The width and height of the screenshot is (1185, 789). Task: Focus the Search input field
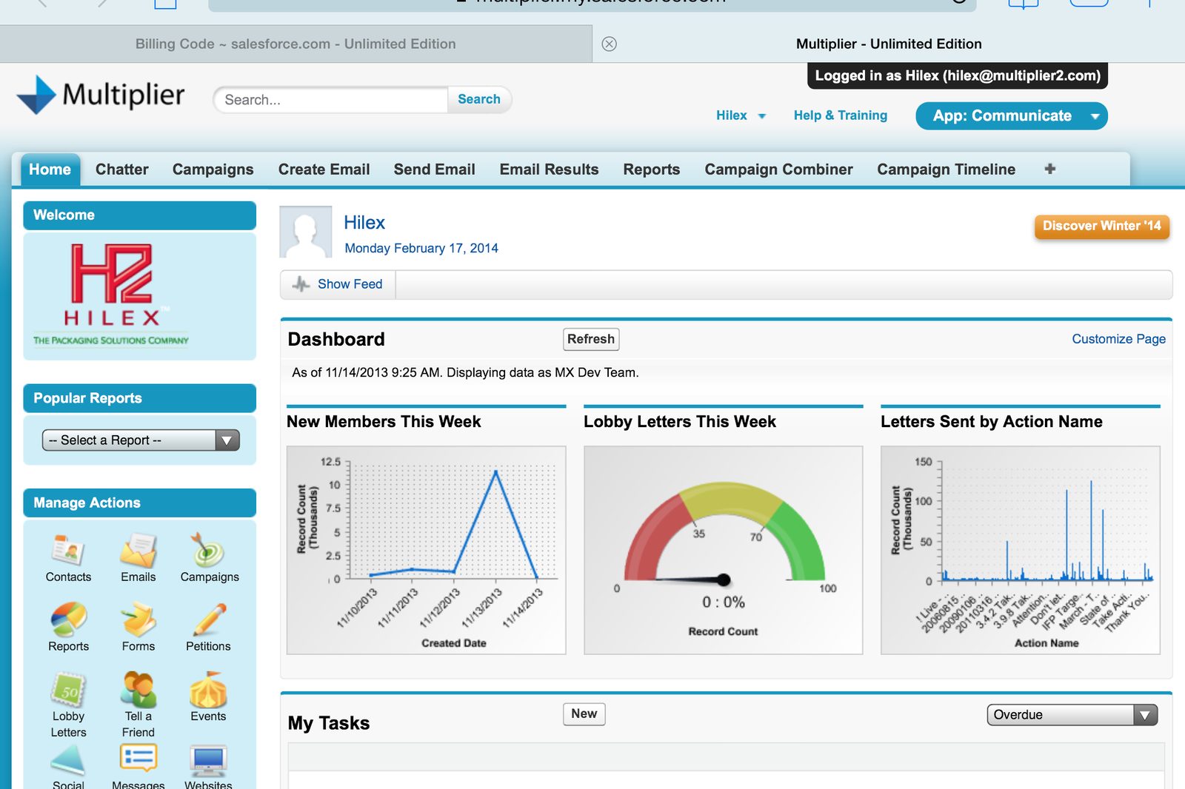click(x=331, y=100)
